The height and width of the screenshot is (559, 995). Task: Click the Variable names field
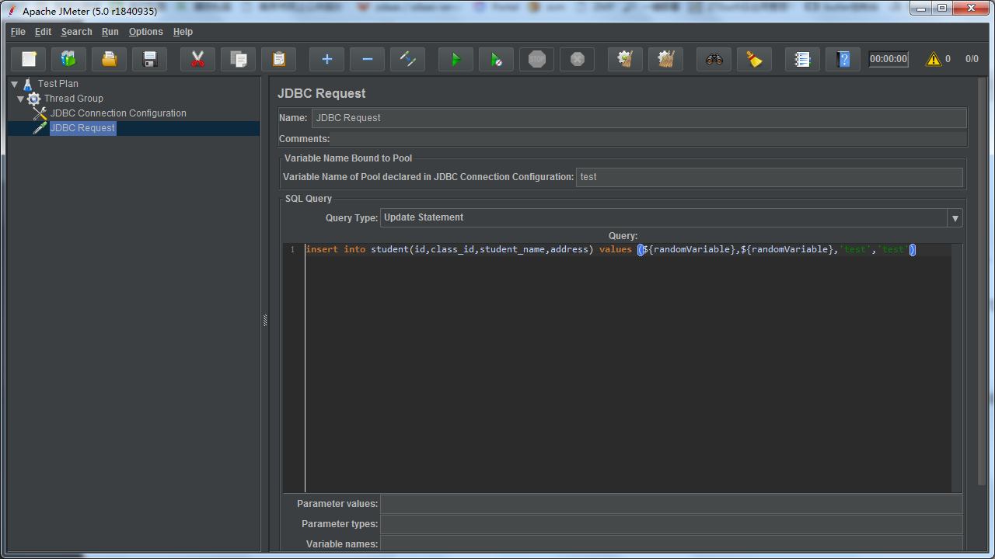pyautogui.click(x=671, y=544)
